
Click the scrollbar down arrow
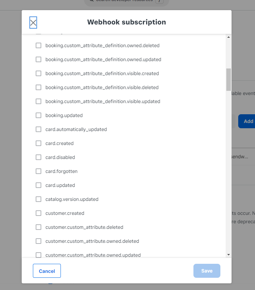tap(228, 255)
